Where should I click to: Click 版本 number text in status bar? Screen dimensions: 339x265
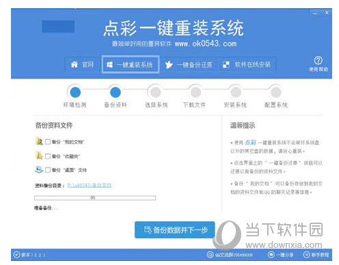tap(33, 255)
